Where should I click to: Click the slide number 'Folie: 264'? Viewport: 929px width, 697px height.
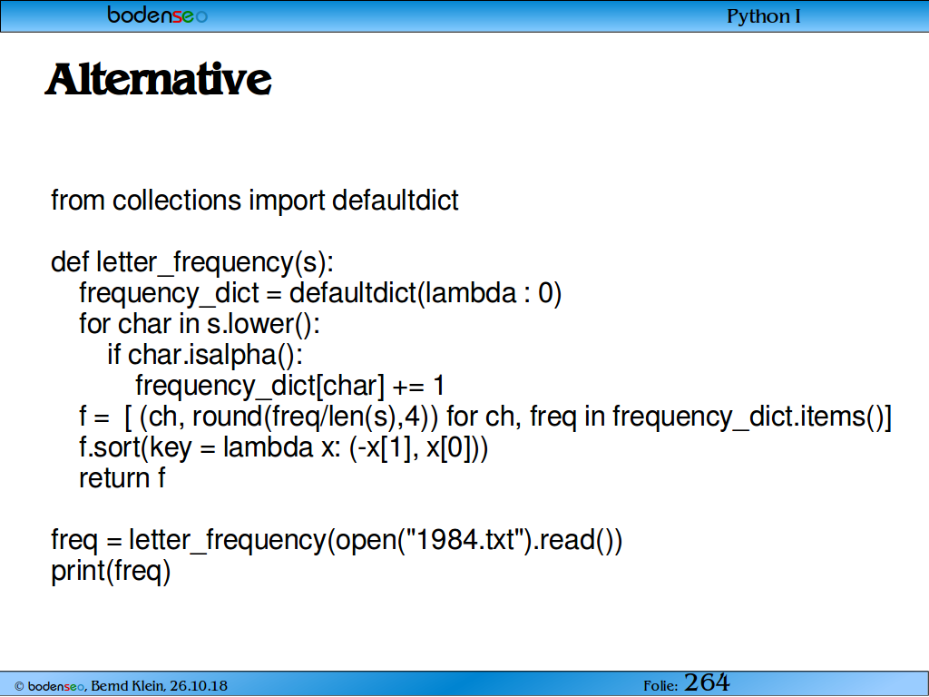[x=687, y=682]
